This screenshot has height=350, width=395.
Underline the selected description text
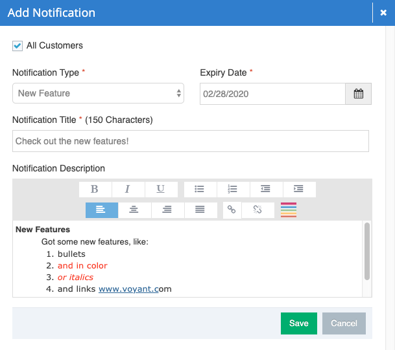161,189
